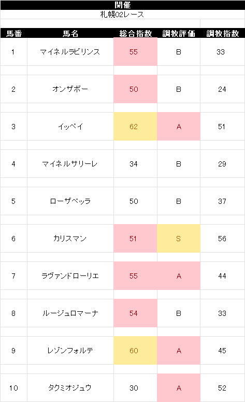Click the yellow 60 score cell

point(135,351)
